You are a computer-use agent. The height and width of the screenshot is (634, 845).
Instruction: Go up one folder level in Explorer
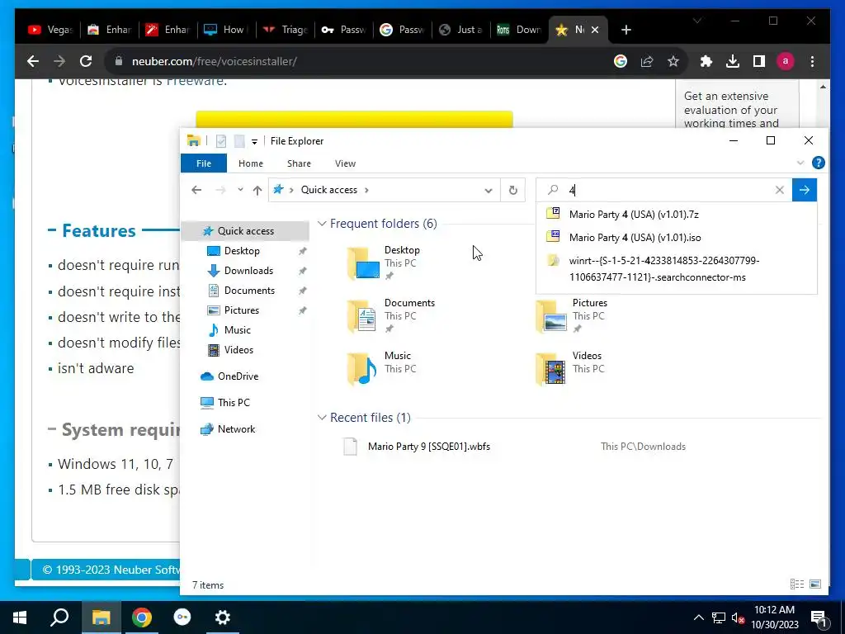tap(257, 190)
